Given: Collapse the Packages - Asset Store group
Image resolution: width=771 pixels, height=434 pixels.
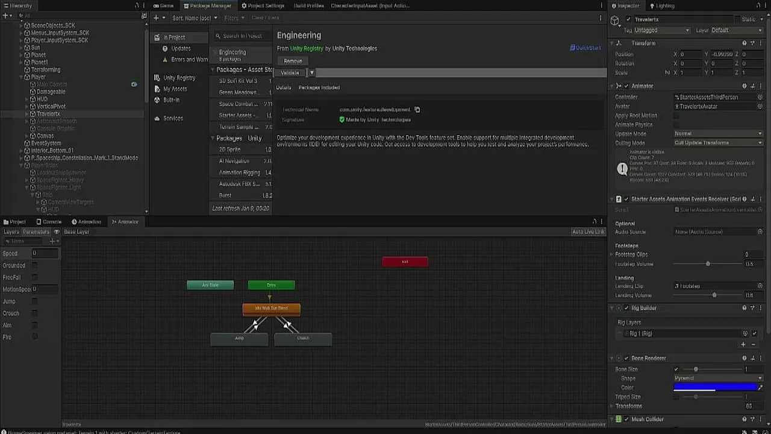Looking at the screenshot, I should point(213,70).
